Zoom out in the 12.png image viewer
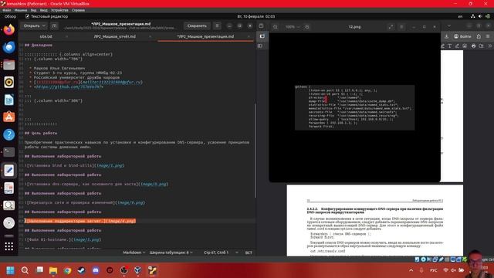The image size is (494, 278). point(275,27)
